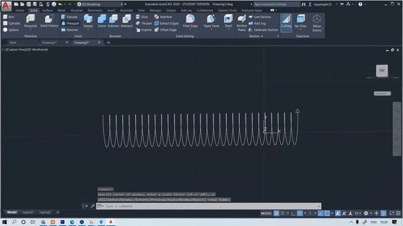This screenshot has height=226, width=403.
Task: Pick the Thicken tool
Action: [144, 23]
